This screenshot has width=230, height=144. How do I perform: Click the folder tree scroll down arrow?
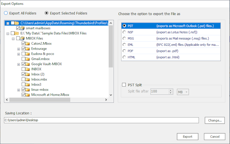[x=111, y=95]
